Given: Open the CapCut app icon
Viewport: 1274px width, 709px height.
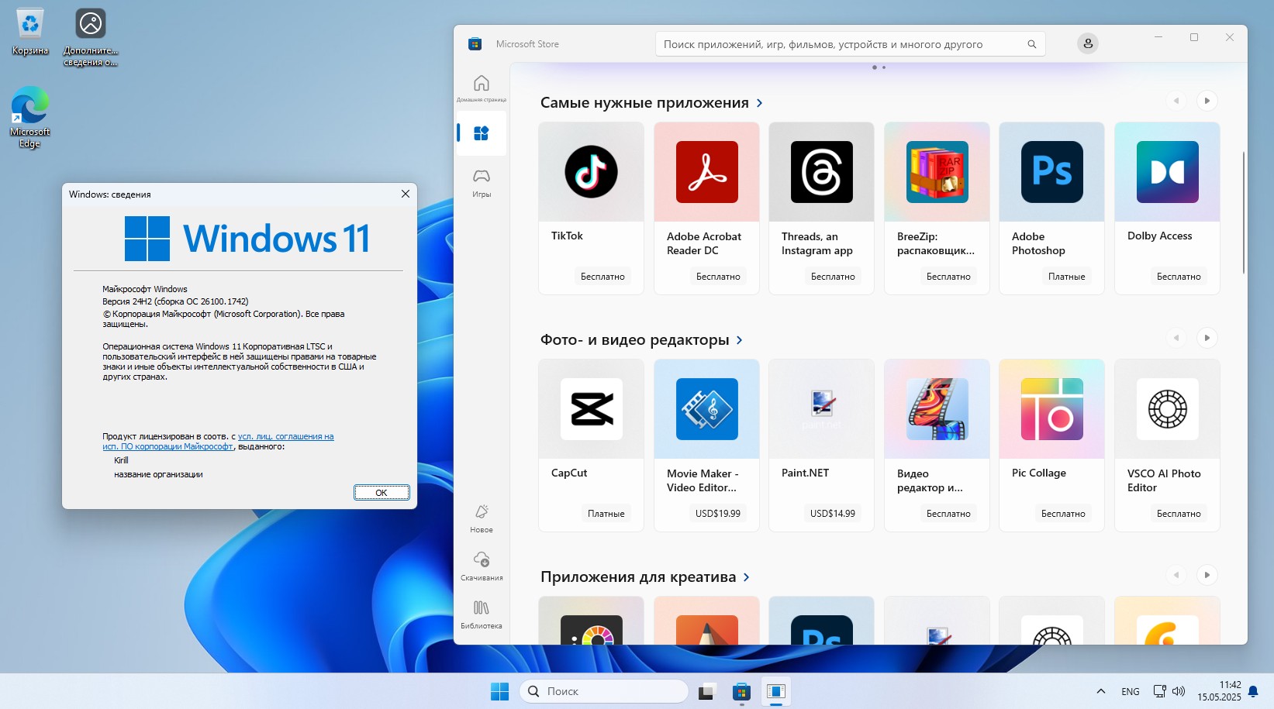Looking at the screenshot, I should click(591, 409).
